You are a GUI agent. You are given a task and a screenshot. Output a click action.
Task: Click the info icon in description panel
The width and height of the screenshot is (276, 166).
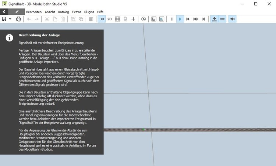click(x=9, y=38)
